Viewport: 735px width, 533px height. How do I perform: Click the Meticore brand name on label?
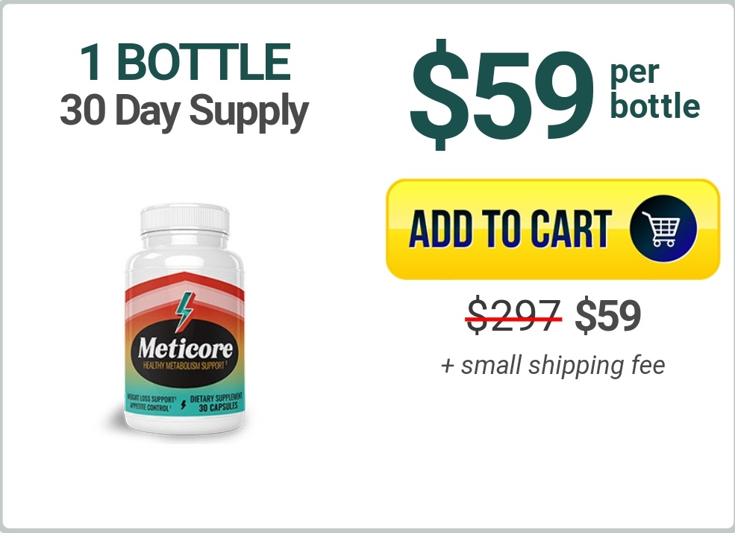click(x=185, y=349)
